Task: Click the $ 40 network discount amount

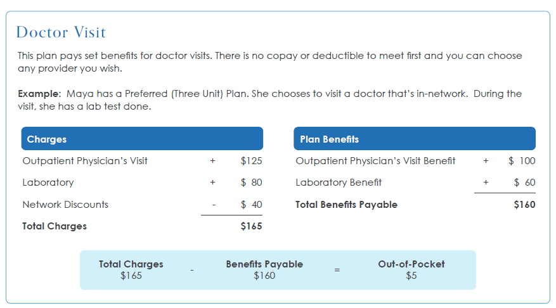Action: pos(251,205)
